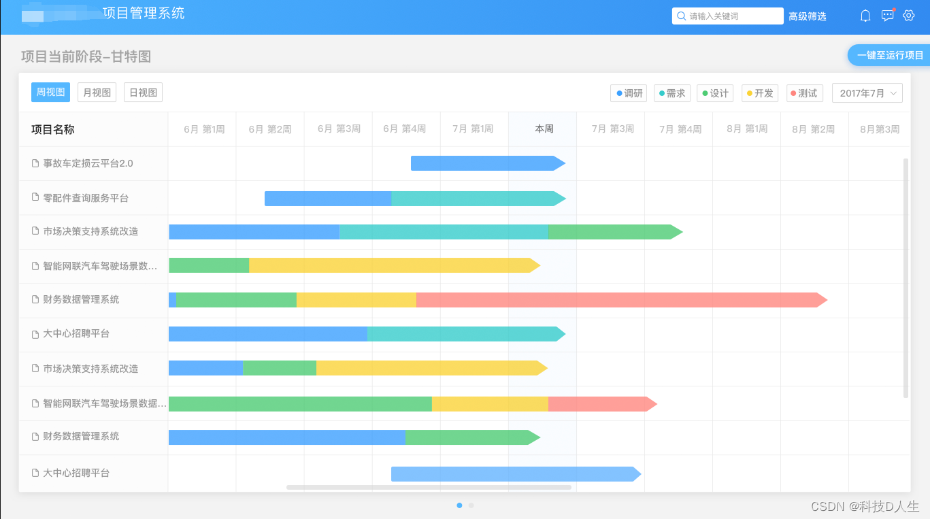Click the vertical scrollbar of the chart
The image size is (930, 519).
click(906, 278)
